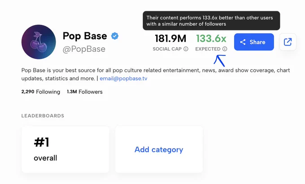Click the Share button
Viewport: 305px width, 184px height.
click(x=254, y=42)
